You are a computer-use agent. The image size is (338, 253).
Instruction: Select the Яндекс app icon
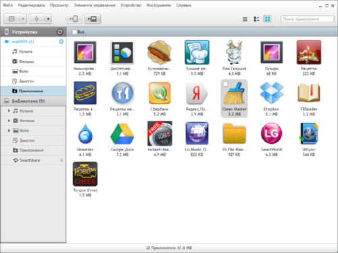pos(196,93)
